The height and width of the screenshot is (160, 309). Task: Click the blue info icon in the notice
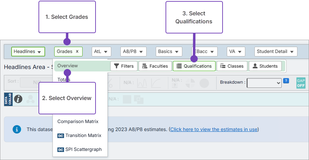coord(16,129)
